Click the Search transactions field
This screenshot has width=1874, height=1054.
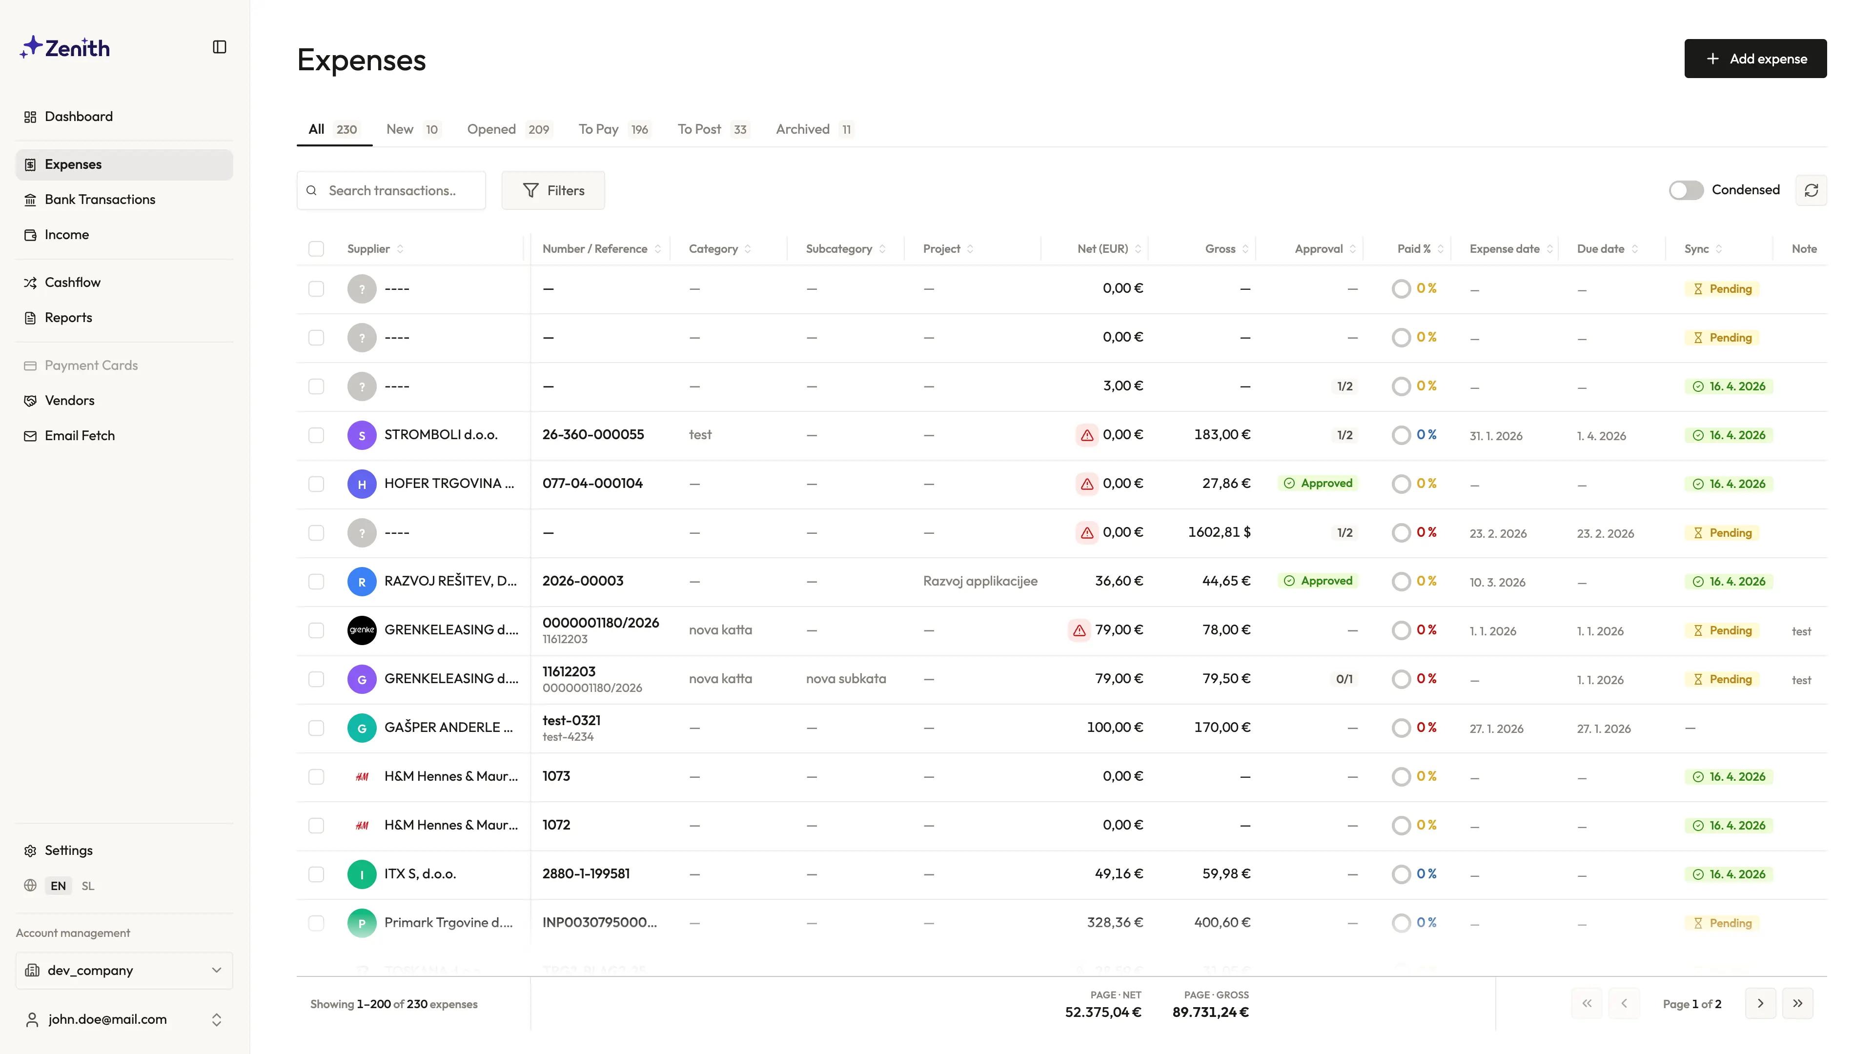391,191
